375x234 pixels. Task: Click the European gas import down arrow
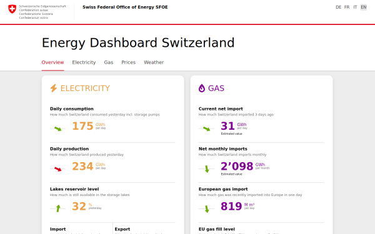[x=207, y=208]
